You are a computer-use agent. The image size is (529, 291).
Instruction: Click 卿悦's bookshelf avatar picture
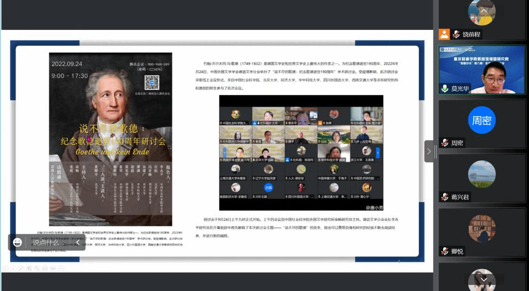[482, 228]
